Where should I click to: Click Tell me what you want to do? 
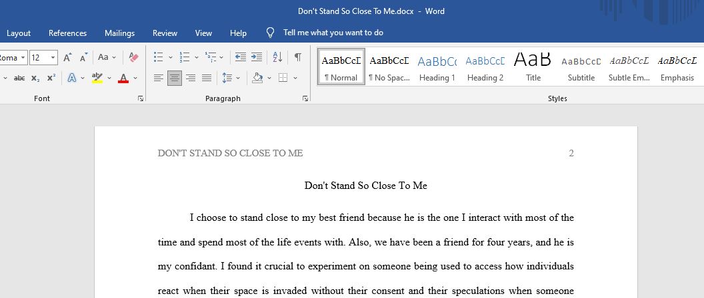click(333, 33)
